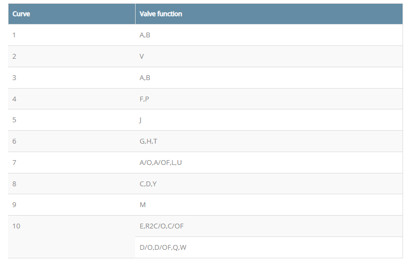410x261 pixels.
Task: Select the curve number 4 cell
Action: [x=14, y=99]
